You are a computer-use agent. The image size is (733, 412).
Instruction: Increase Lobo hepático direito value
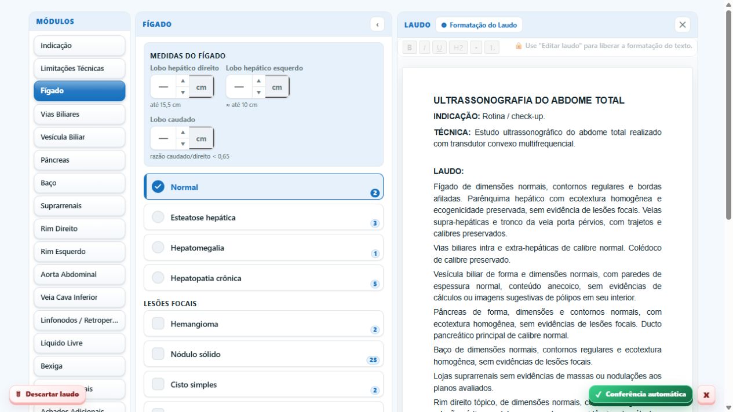pyautogui.click(x=183, y=81)
